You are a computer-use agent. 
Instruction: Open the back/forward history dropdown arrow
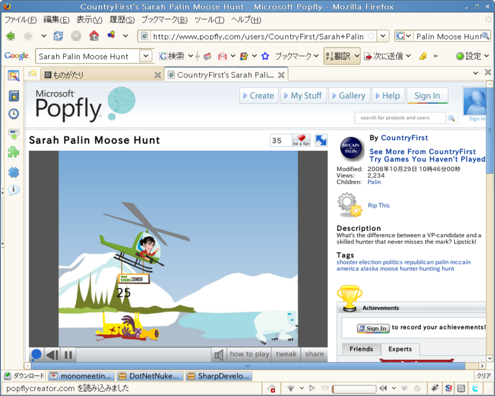coord(44,36)
